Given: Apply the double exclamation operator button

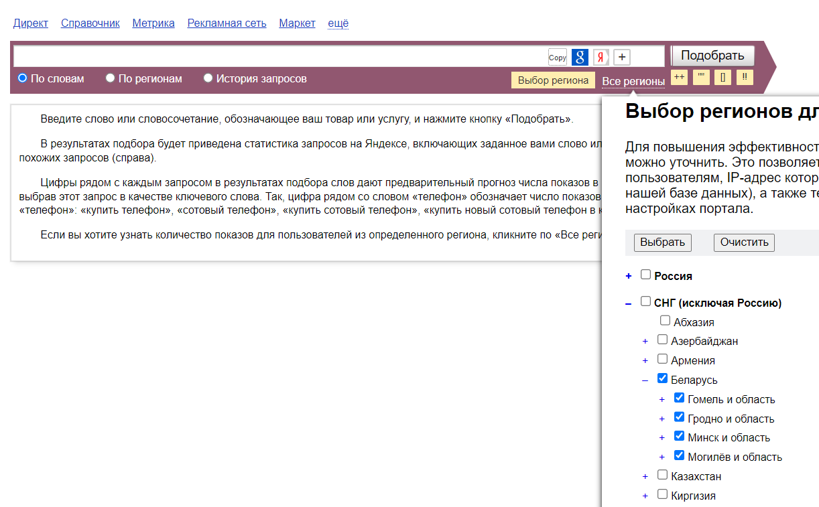Looking at the screenshot, I should [745, 77].
